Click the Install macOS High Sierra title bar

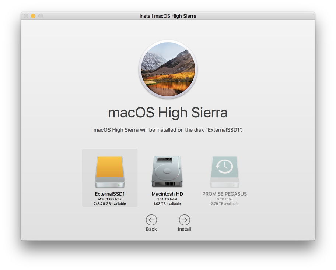point(168,16)
